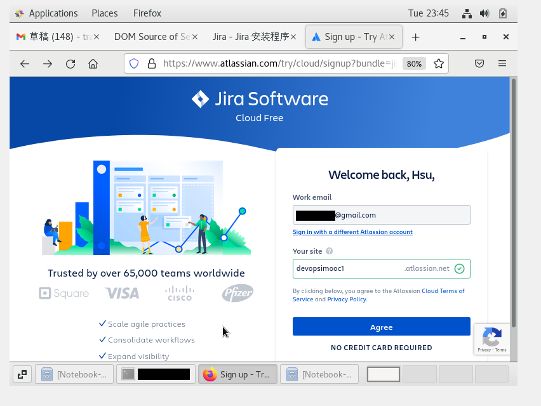Open the battery power icon
Viewport: 541px width, 406px height.
pyautogui.click(x=503, y=13)
